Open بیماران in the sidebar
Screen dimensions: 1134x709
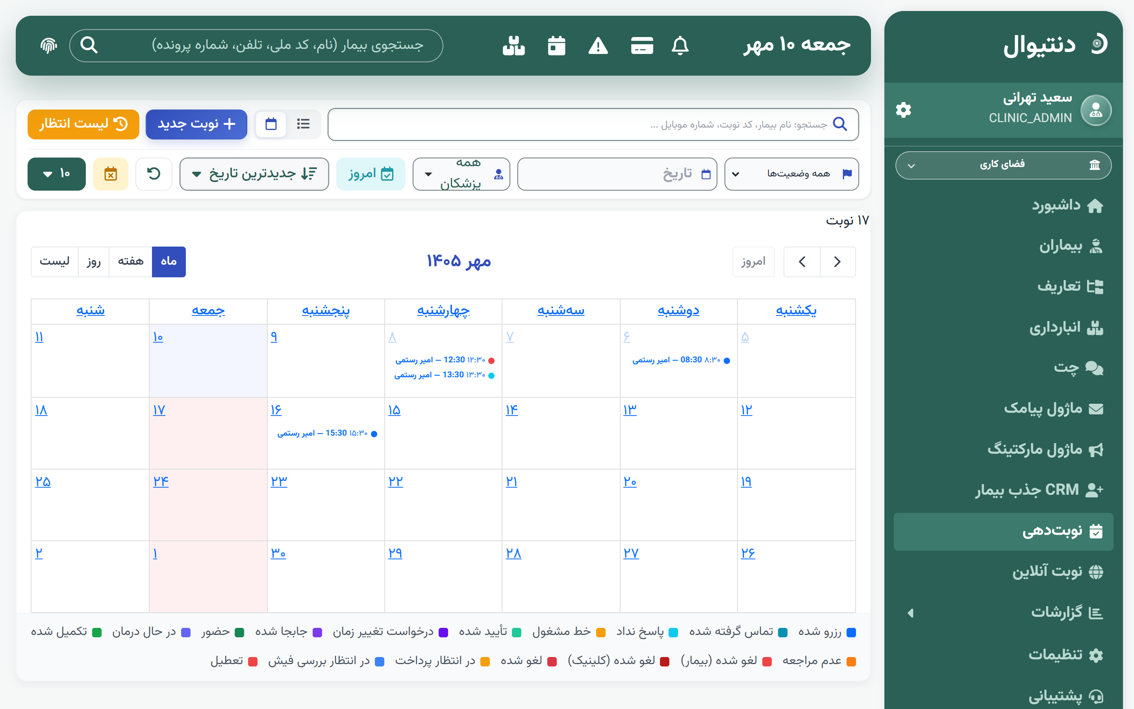coord(1003,246)
